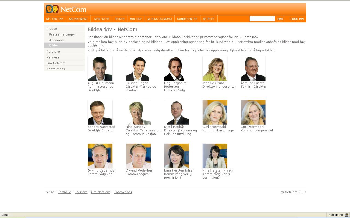Open Presse in the sidebar
Image resolution: width=350 pixels, height=218 pixels.
64,28
